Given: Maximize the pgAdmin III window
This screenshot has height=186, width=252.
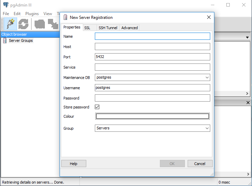Looking at the screenshot, I should point(228,5).
